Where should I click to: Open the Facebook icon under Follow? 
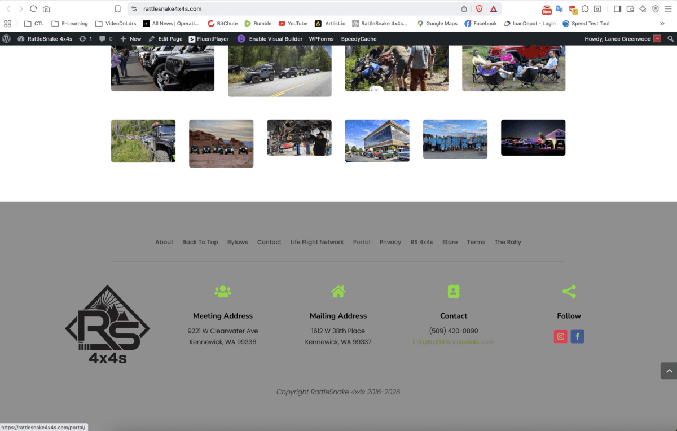[x=577, y=337]
